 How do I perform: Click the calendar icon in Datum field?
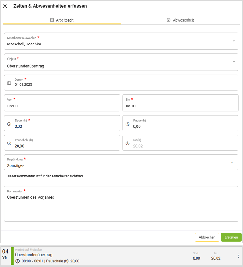9,83
